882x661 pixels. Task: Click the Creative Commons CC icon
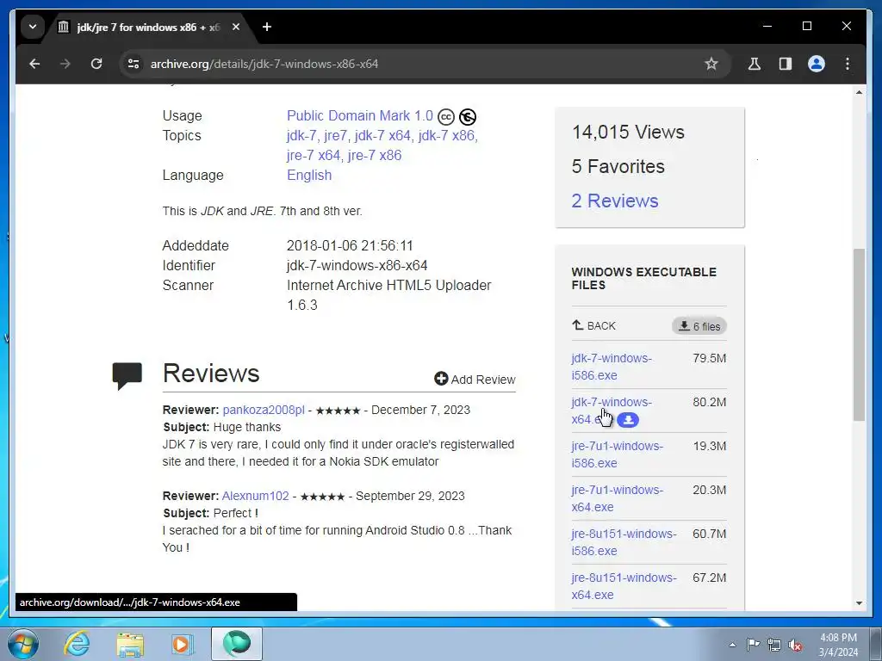point(446,117)
